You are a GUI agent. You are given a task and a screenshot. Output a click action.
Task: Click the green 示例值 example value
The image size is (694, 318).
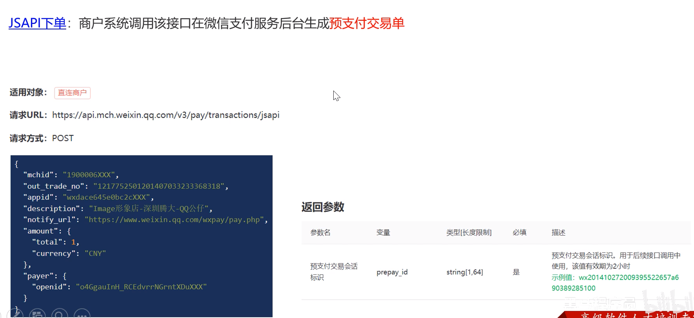(x=615, y=283)
